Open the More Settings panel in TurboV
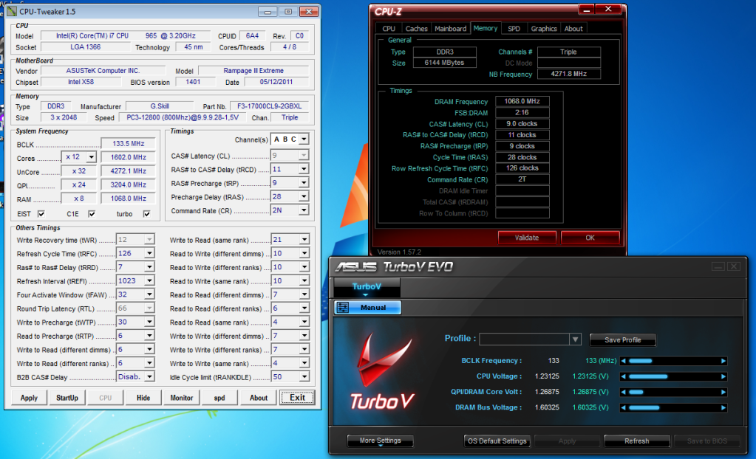This screenshot has width=756, height=459. [379, 441]
